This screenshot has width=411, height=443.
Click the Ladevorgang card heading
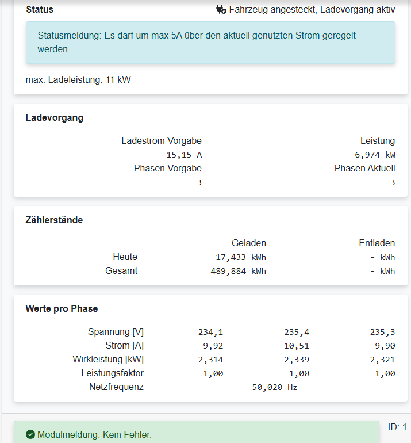pyautogui.click(x=55, y=117)
